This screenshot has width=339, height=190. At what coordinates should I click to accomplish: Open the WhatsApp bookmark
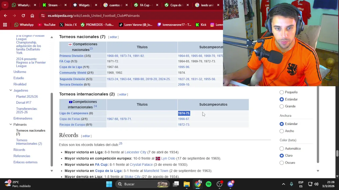(x=24, y=25)
